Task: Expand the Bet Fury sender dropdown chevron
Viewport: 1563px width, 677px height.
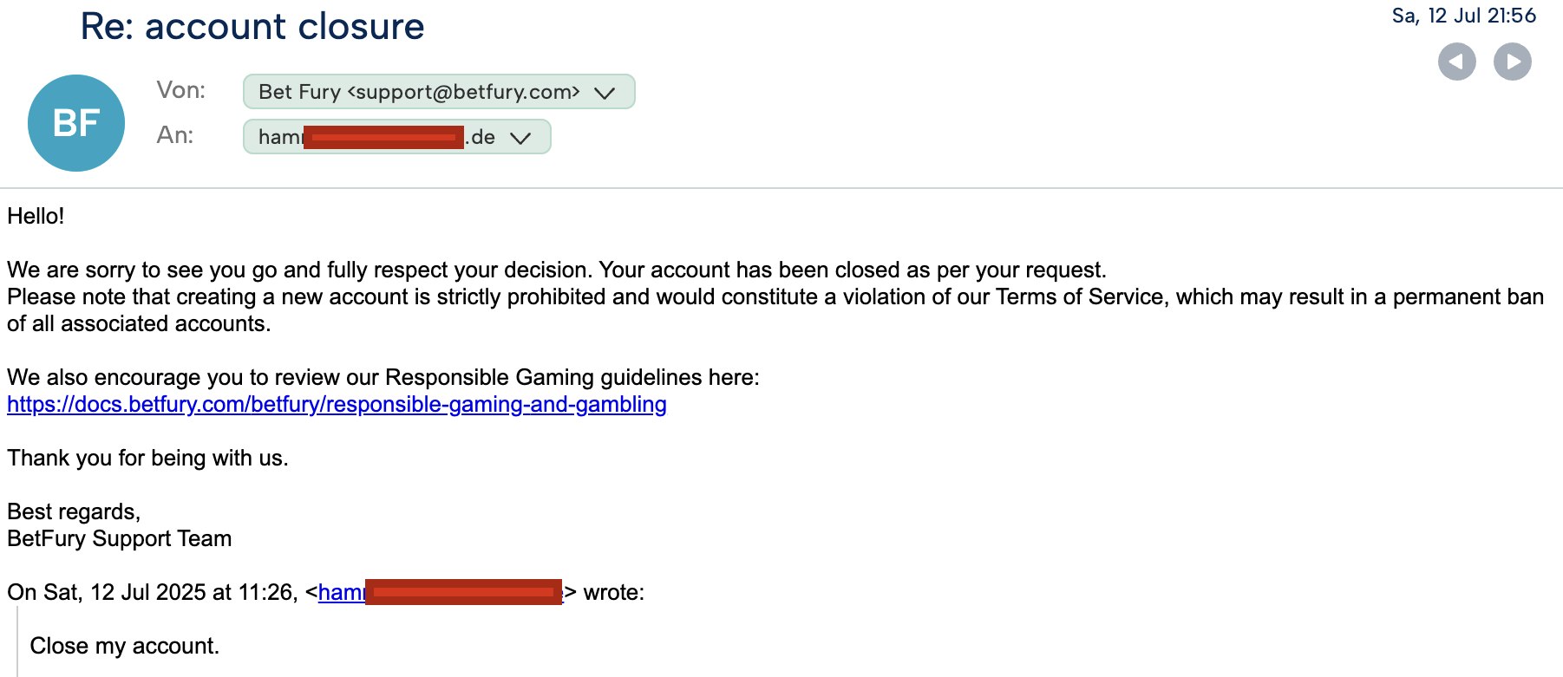Action: point(605,93)
